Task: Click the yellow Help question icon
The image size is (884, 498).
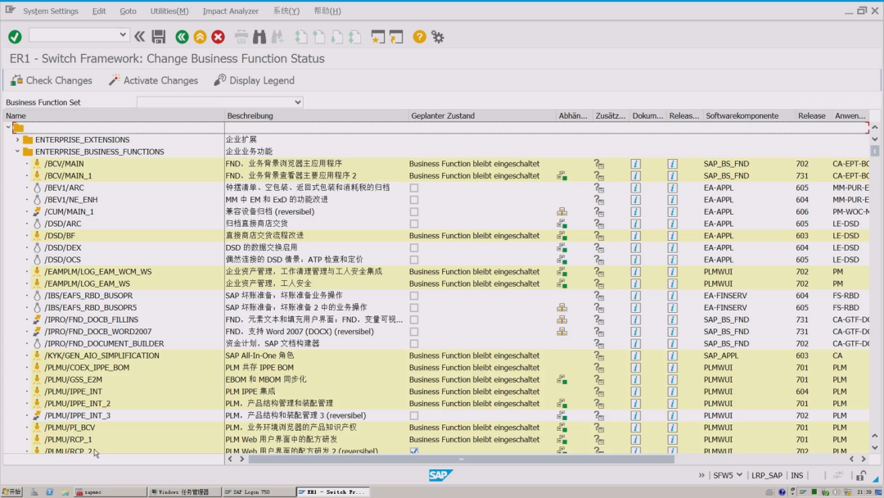Action: click(x=419, y=37)
